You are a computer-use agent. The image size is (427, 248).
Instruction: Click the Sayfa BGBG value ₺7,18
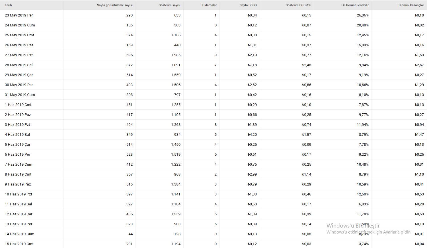pos(252,65)
